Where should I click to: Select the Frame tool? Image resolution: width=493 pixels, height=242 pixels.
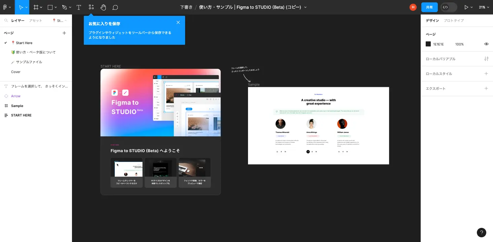click(x=36, y=7)
